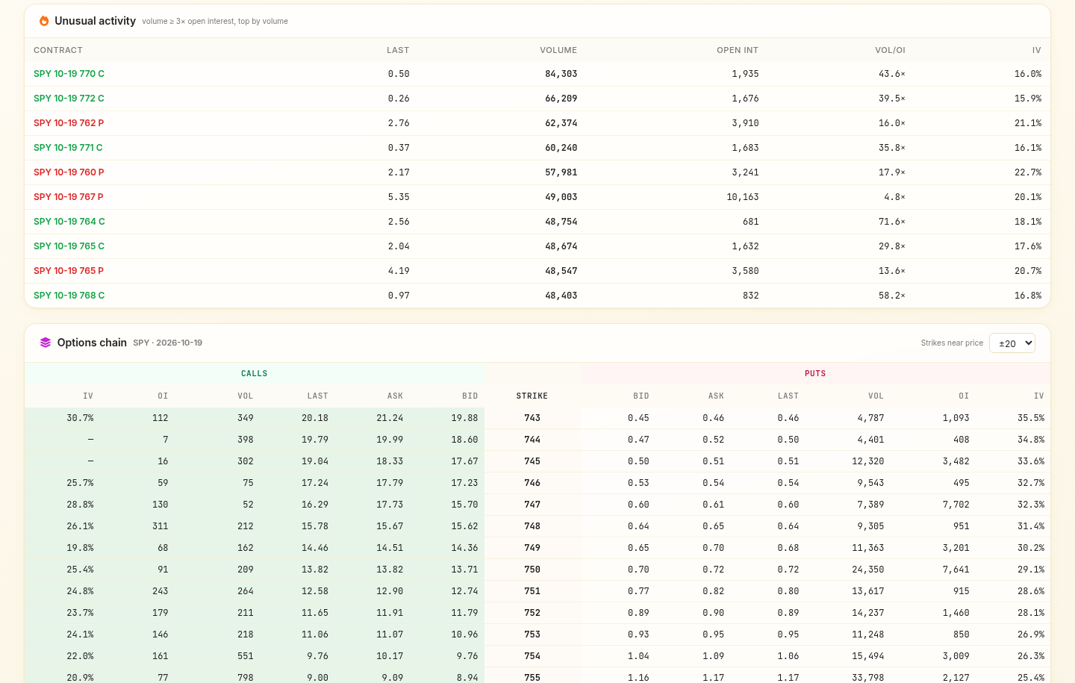Click the flame icon beside Unusual activity
1075x683 pixels.
[x=44, y=21]
